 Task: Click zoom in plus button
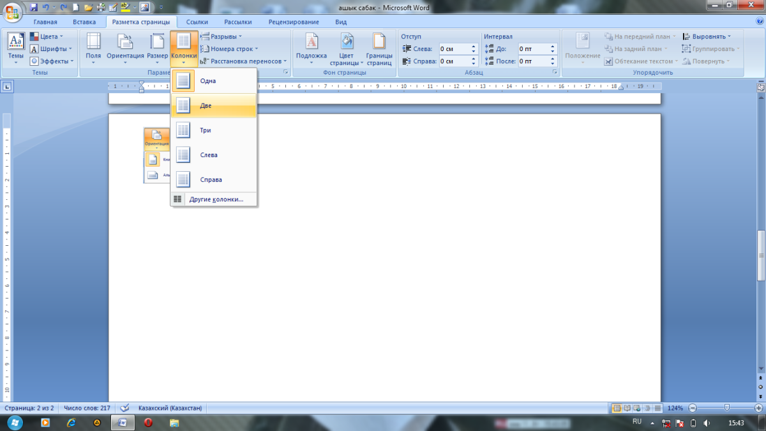click(x=758, y=408)
